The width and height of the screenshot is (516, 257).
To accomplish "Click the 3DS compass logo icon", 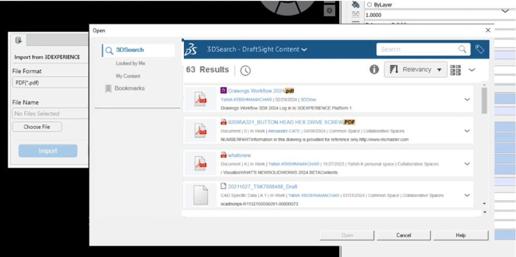I will [191, 49].
